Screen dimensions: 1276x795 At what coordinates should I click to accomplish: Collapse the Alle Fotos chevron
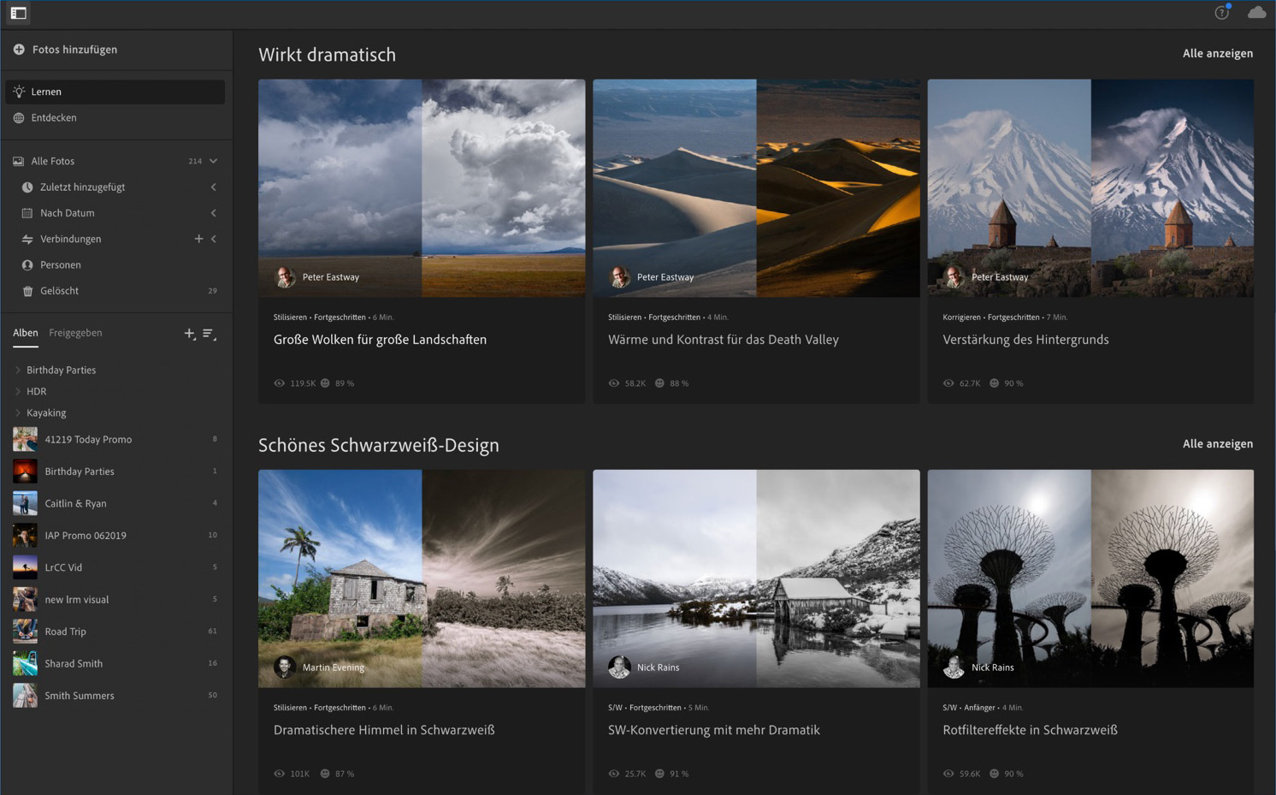click(214, 161)
